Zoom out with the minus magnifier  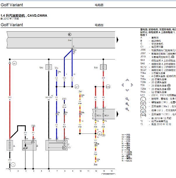click(x=127, y=109)
